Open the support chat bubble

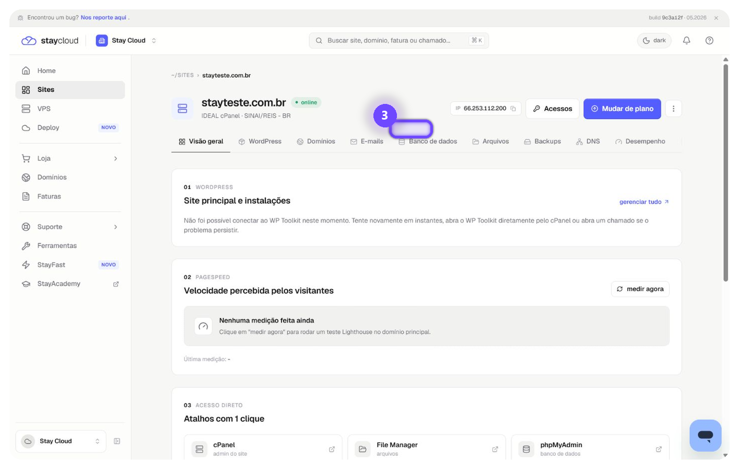point(705,436)
